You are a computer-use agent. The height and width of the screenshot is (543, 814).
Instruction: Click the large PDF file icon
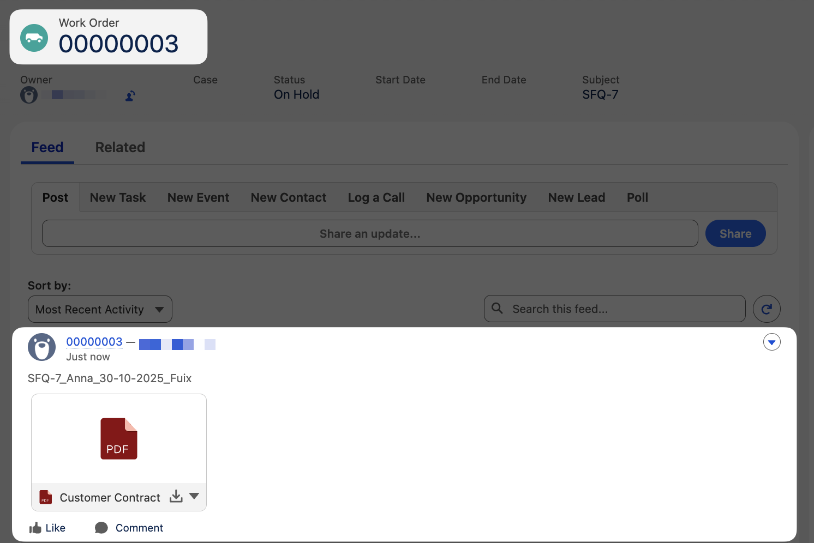pos(119,439)
